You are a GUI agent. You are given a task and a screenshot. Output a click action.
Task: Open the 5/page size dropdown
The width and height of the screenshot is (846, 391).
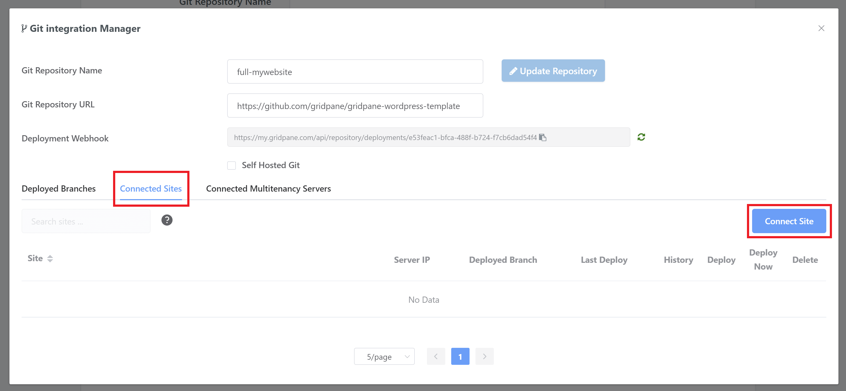pos(384,356)
